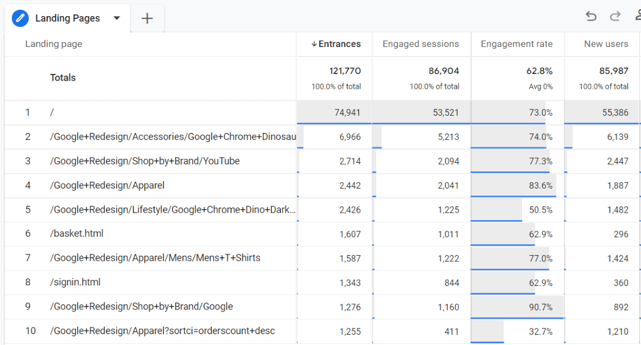Select the Landing Pages tab

pyautogui.click(x=68, y=18)
